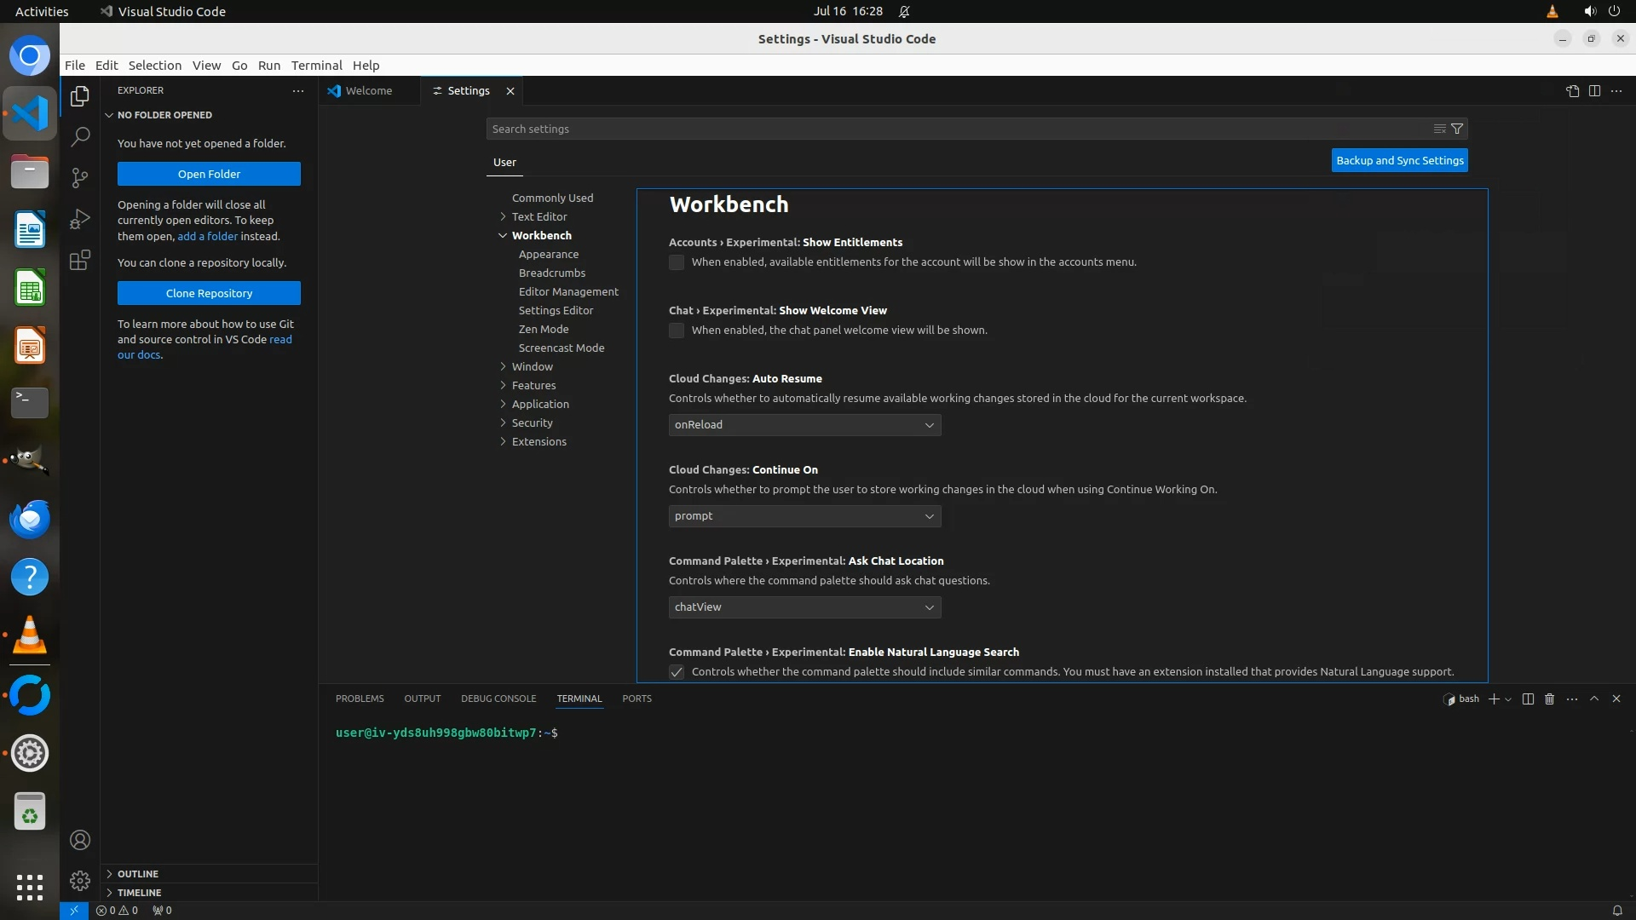Click the Accounts icon in activity bar
1636x920 pixels.
(x=80, y=840)
